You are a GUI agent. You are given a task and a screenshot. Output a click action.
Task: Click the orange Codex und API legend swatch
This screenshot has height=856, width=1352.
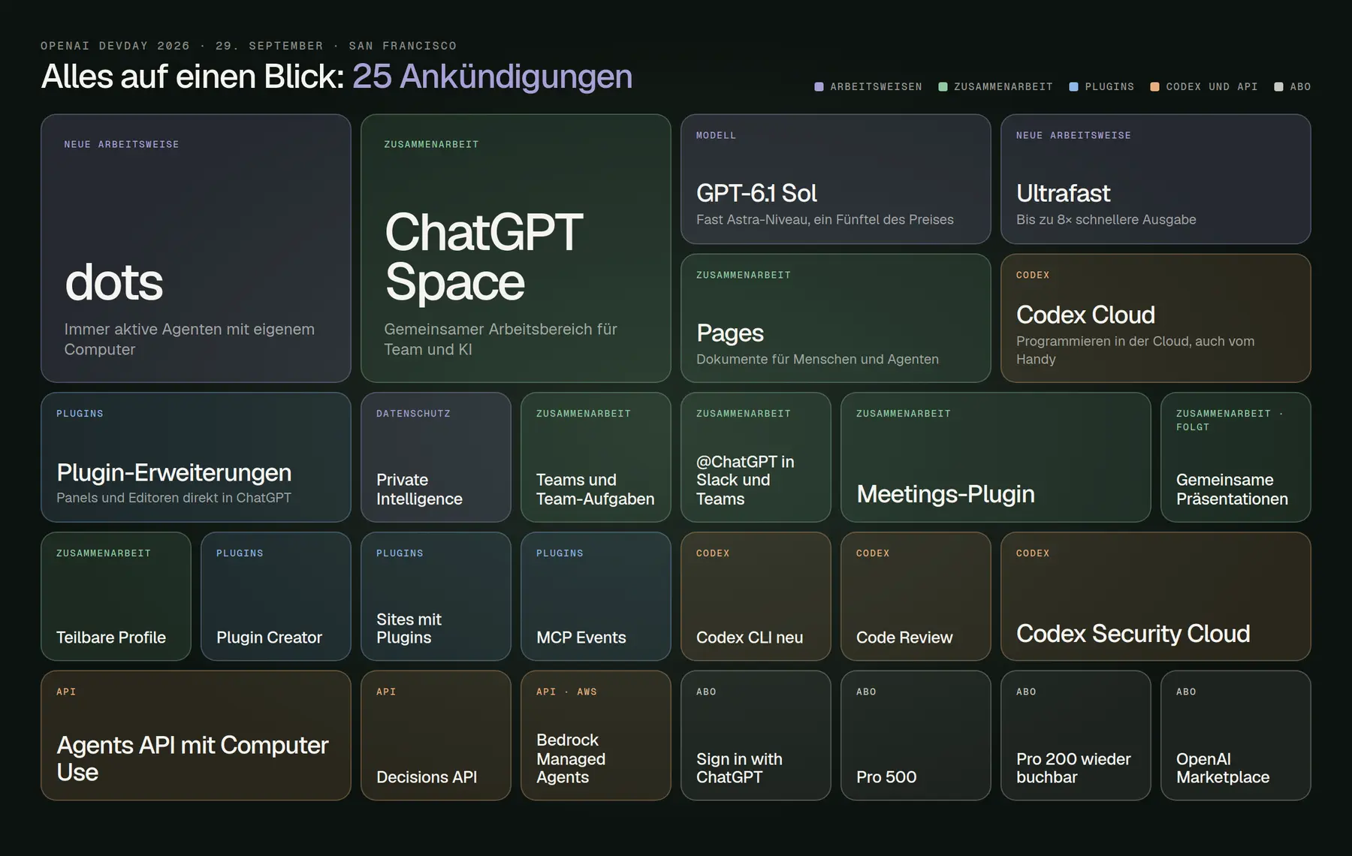click(1155, 87)
